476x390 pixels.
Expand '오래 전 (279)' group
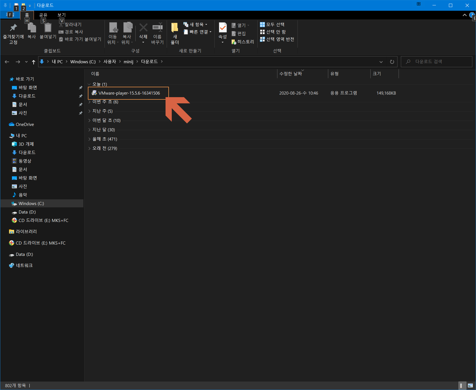pyautogui.click(x=89, y=148)
